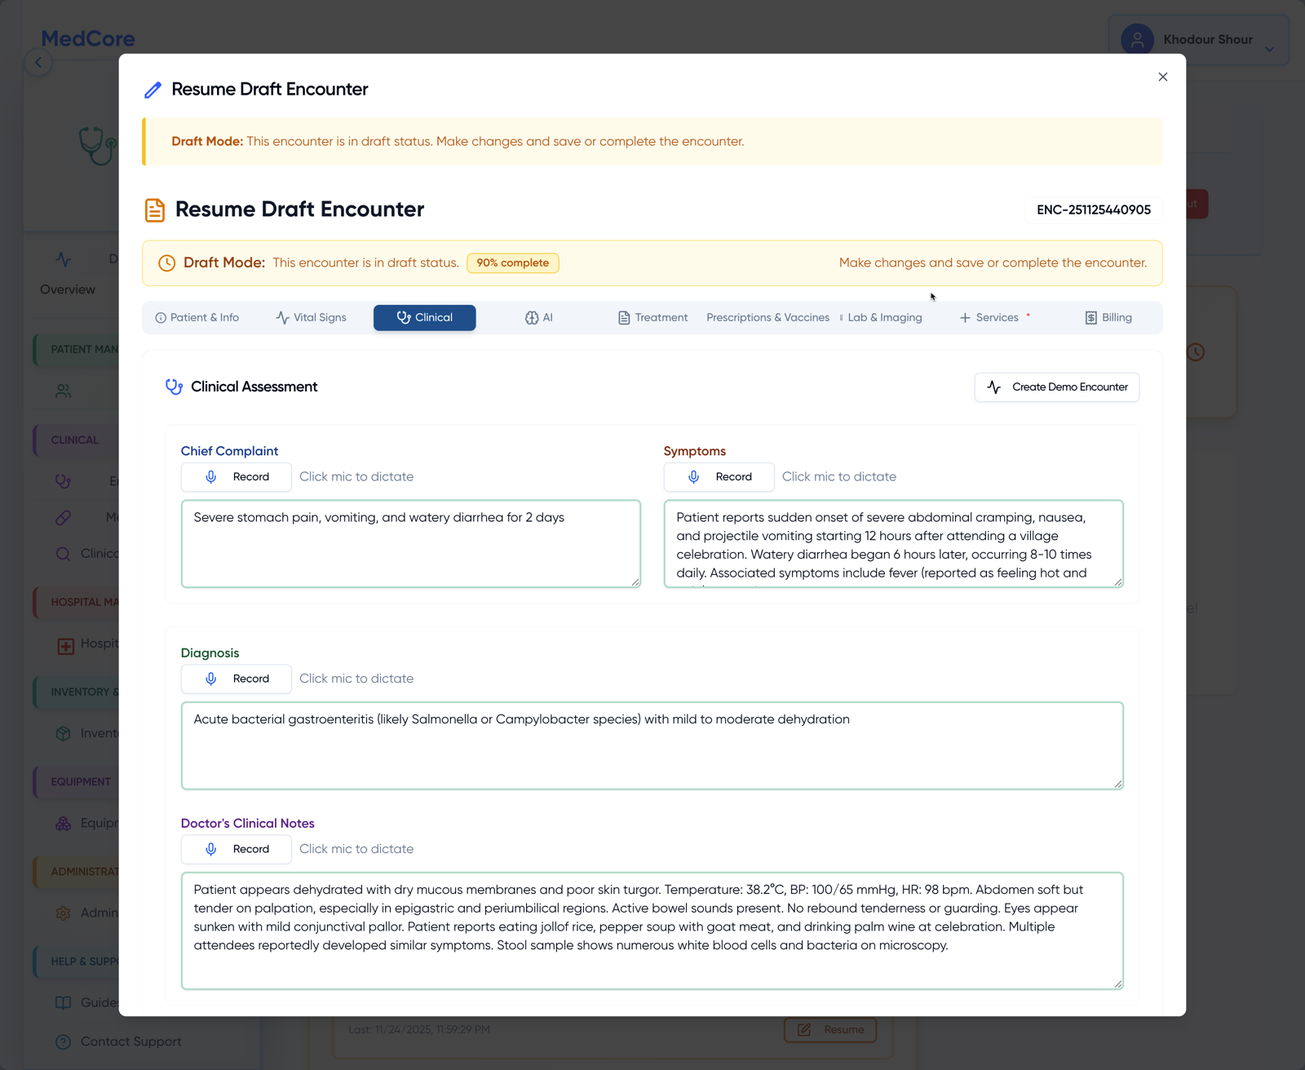Click inside the Doctor's Clinical Notes text area
This screenshot has height=1070, width=1305.
(x=652, y=930)
